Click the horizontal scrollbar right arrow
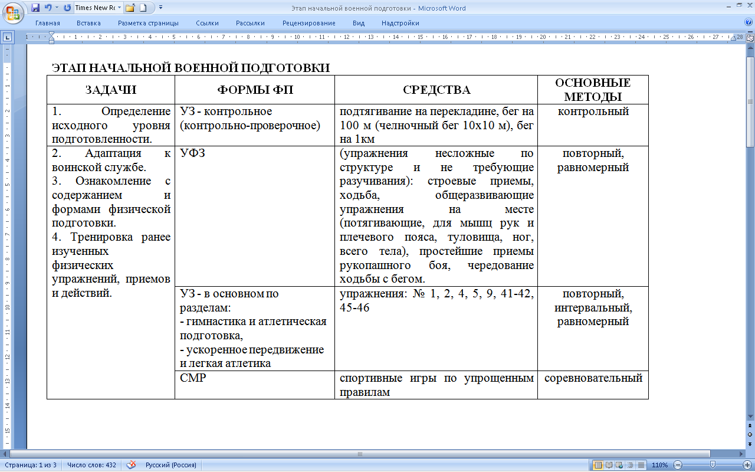This screenshot has width=755, height=472. [x=741, y=454]
